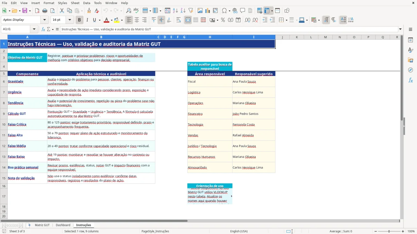Open the borders dropdown arrow

(x=286, y=20)
